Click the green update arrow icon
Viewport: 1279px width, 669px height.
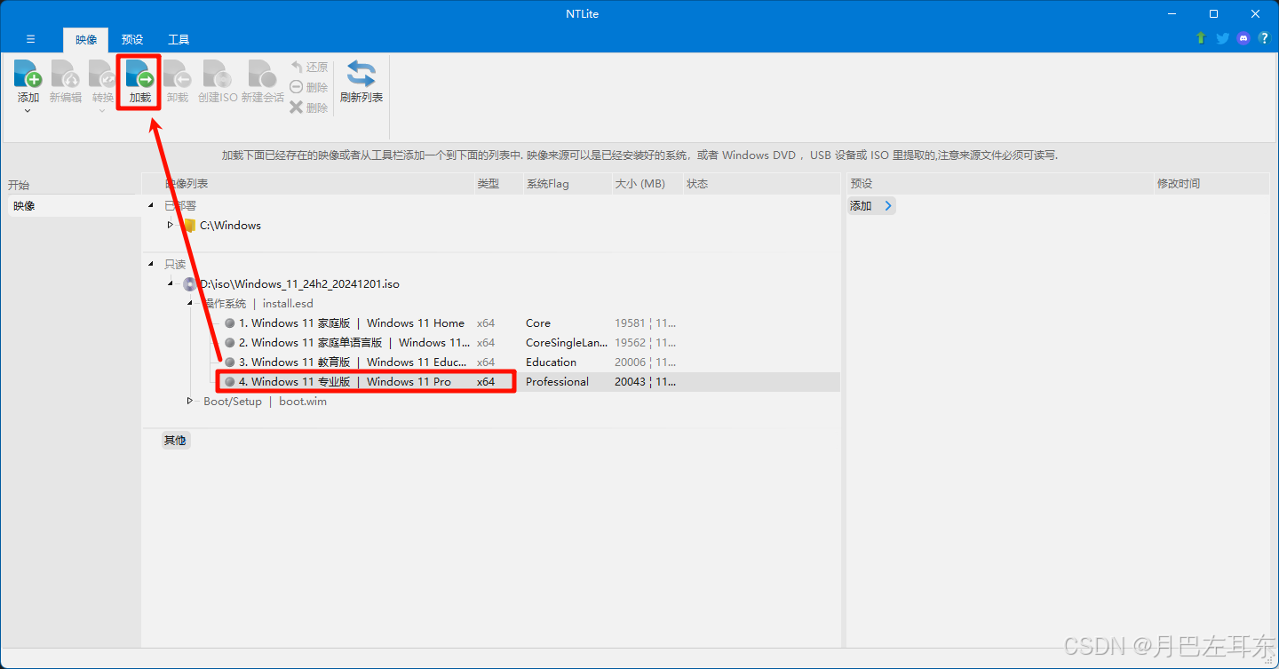tap(1201, 38)
